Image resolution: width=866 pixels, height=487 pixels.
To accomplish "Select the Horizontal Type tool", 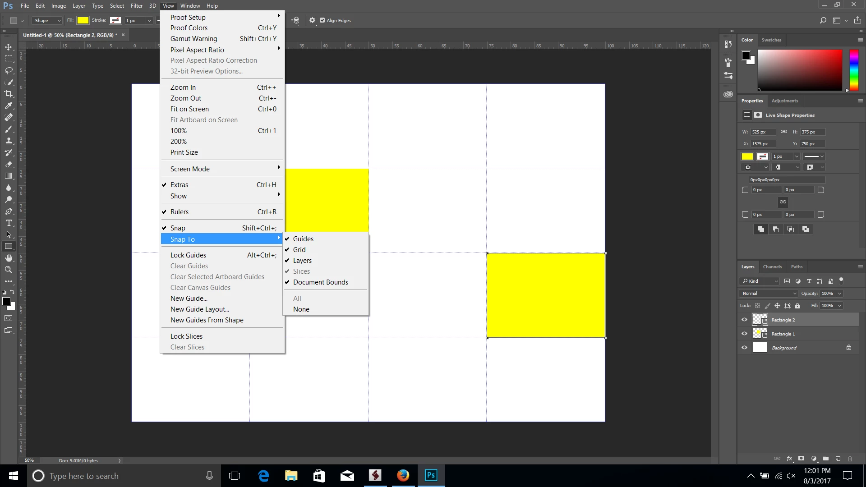I will click(x=9, y=223).
